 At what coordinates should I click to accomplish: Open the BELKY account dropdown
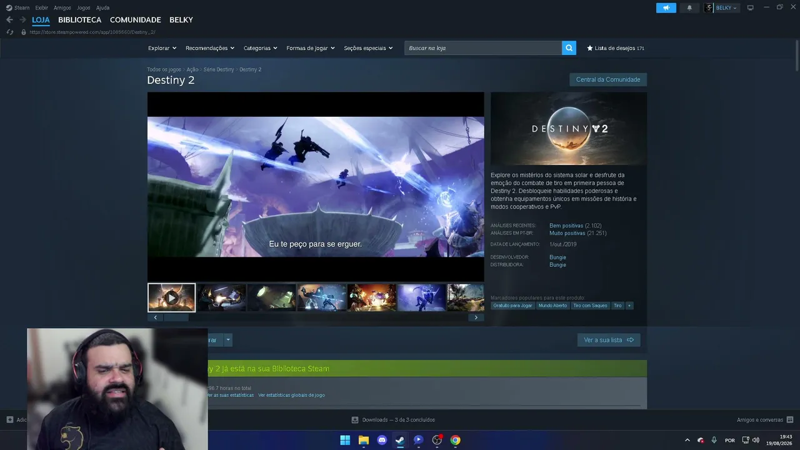tap(721, 7)
